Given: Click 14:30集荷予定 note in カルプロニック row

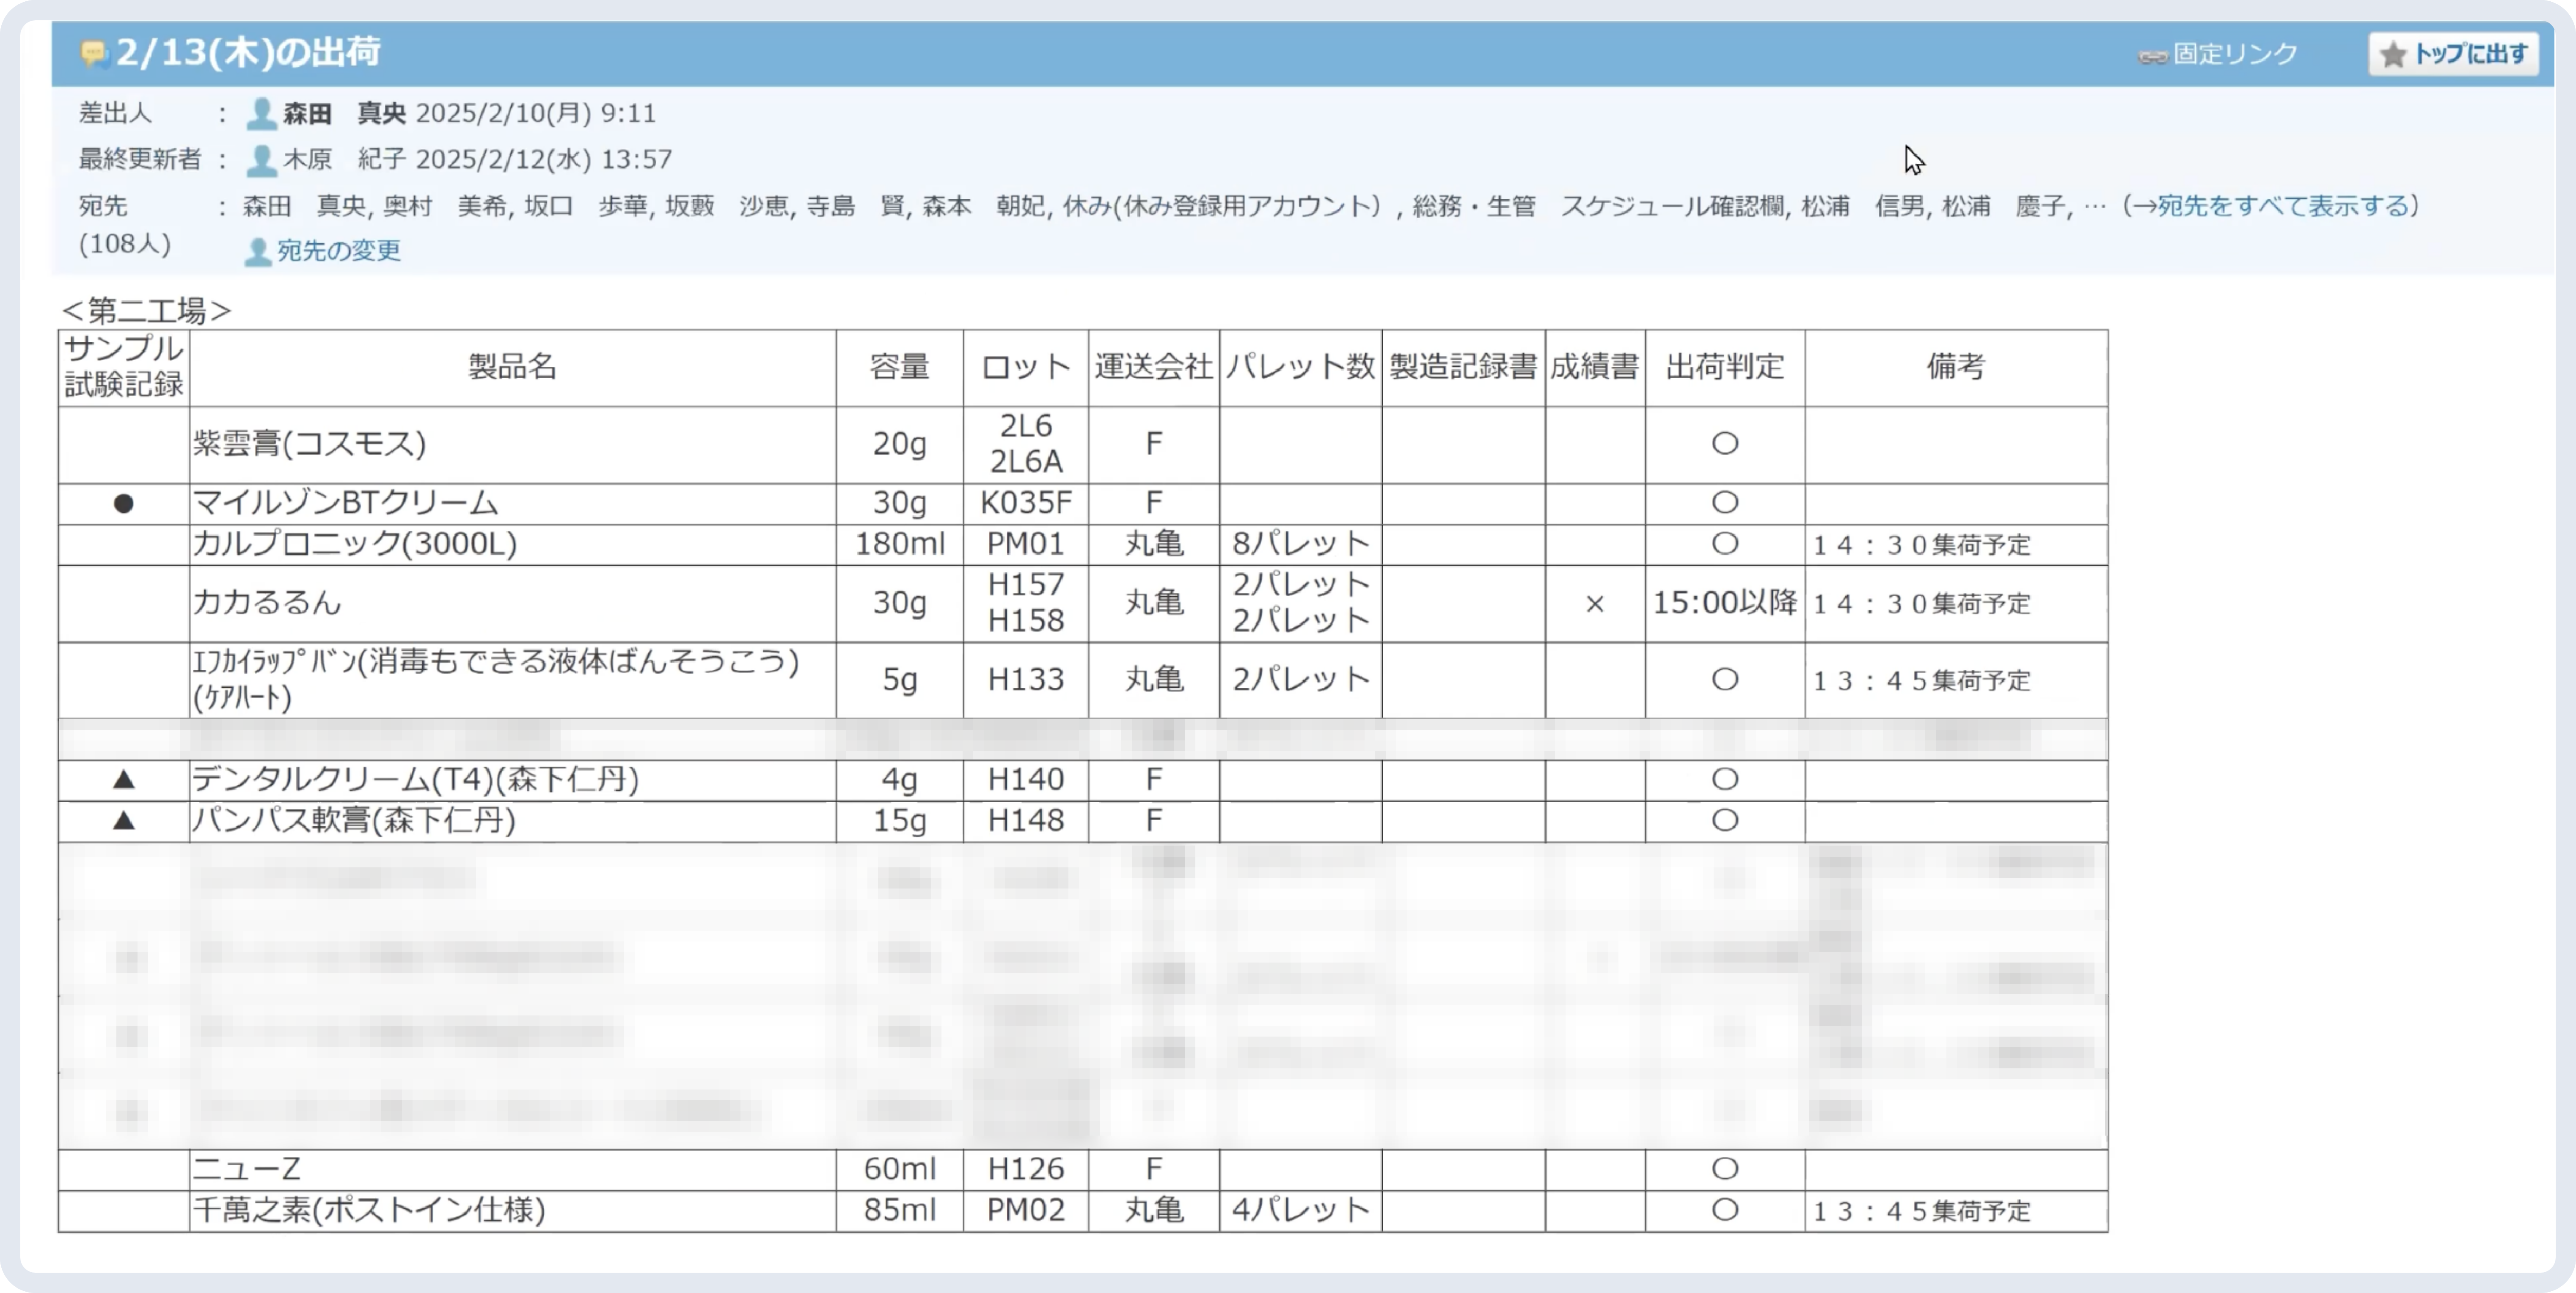Looking at the screenshot, I should pos(1922,546).
